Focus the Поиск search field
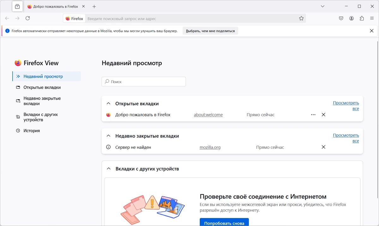The width and height of the screenshot is (379, 226). pyautogui.click(x=144, y=82)
